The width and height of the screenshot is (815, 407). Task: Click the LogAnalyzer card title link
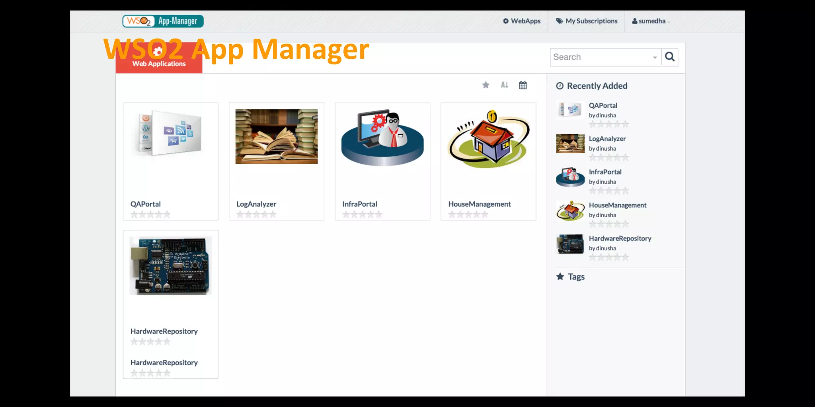coord(256,204)
